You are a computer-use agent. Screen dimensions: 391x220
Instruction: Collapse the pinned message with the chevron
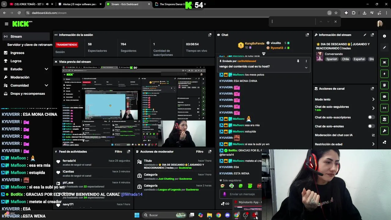(x=306, y=68)
